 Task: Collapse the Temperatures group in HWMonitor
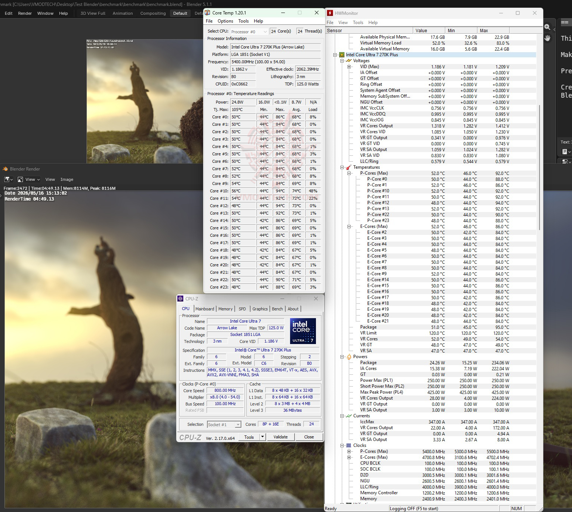click(342, 167)
